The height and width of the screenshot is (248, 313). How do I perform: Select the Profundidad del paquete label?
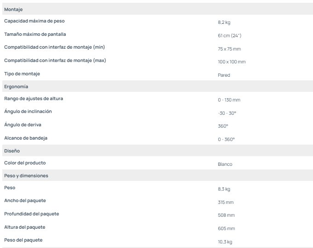32,214
